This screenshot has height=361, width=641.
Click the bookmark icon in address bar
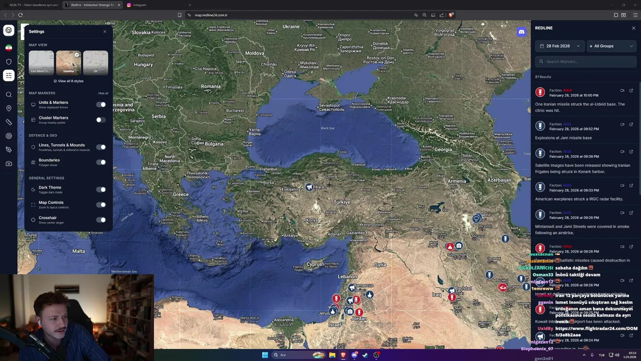pos(179,15)
